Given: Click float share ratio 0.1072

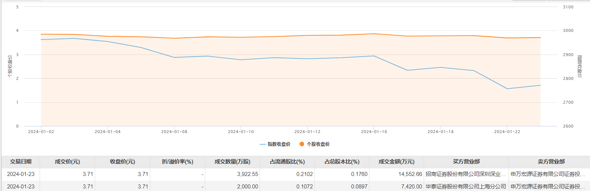Looking at the screenshot, I should [x=304, y=187].
